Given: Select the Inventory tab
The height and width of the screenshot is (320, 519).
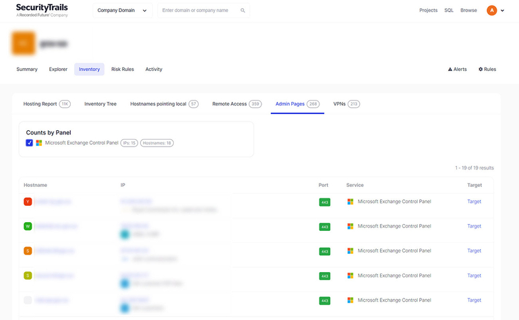Looking at the screenshot, I should 89,70.
